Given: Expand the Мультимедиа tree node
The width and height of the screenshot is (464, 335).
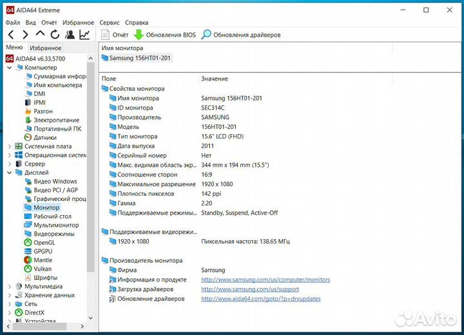Looking at the screenshot, I should 10,287.
